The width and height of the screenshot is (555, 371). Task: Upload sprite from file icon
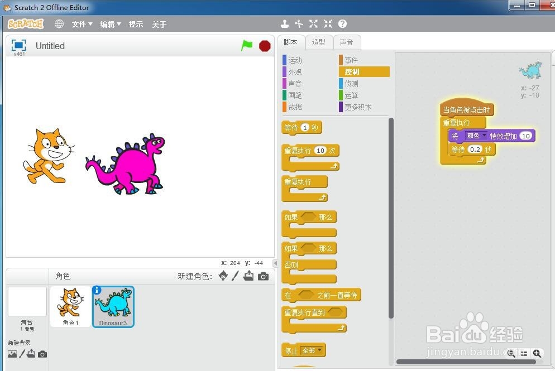(x=248, y=276)
